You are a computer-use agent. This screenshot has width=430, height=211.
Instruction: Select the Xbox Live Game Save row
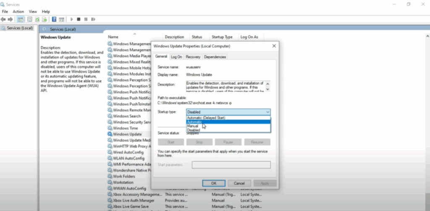(184, 206)
